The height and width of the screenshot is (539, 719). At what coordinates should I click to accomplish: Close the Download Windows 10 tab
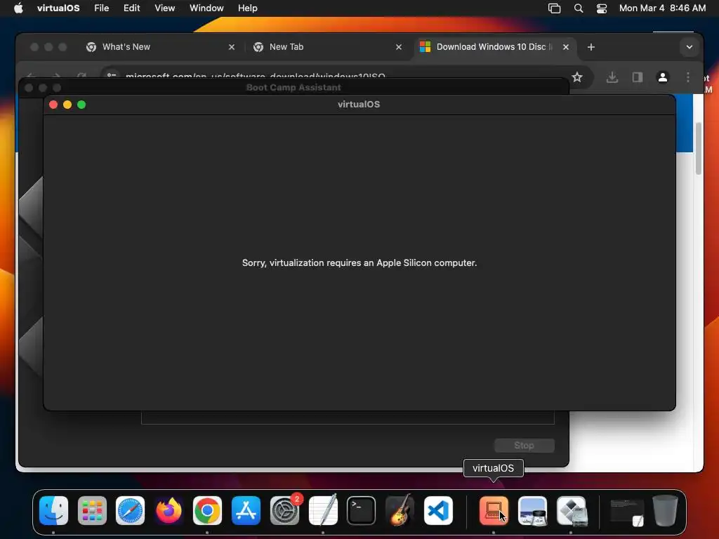click(566, 47)
